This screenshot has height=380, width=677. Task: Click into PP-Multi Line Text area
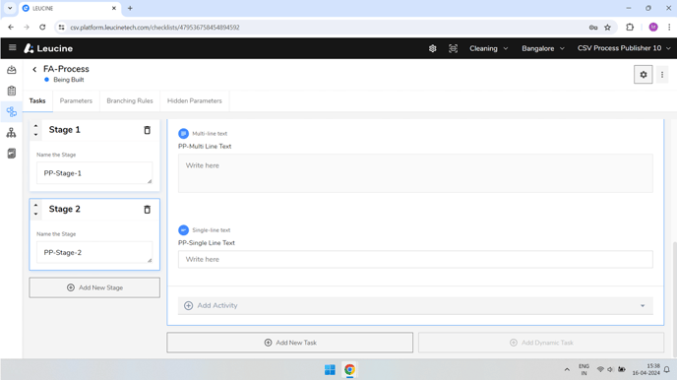415,173
